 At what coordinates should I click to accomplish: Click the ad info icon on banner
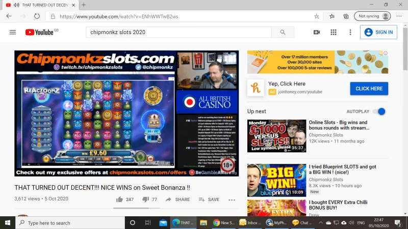[386, 53]
